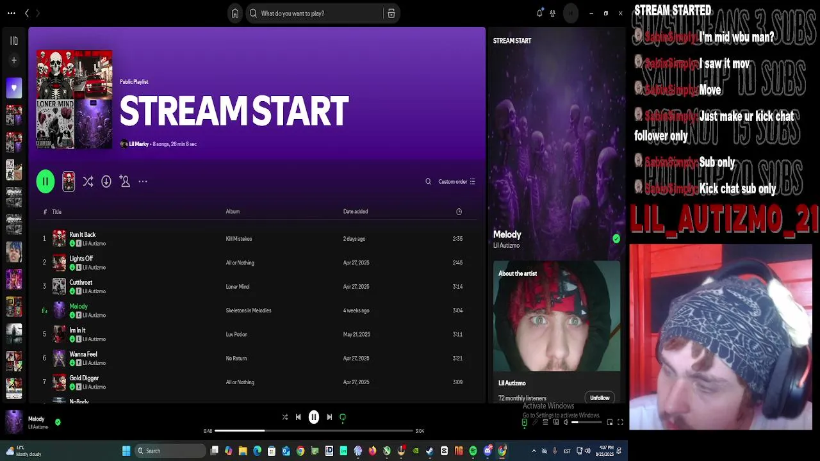Image resolution: width=820 pixels, height=461 pixels.
Task: Invite collaborators to the playlist
Action: (x=125, y=182)
